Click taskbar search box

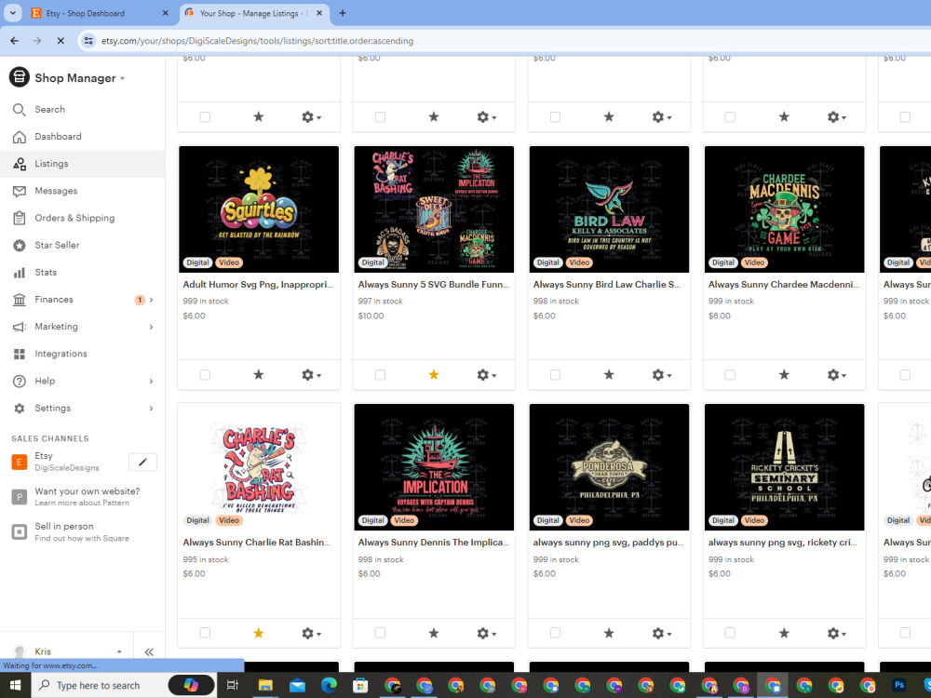(x=122, y=686)
